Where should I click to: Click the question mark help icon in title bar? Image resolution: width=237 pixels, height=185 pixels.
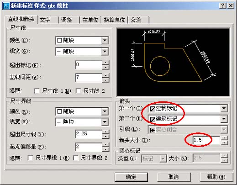click(222, 6)
